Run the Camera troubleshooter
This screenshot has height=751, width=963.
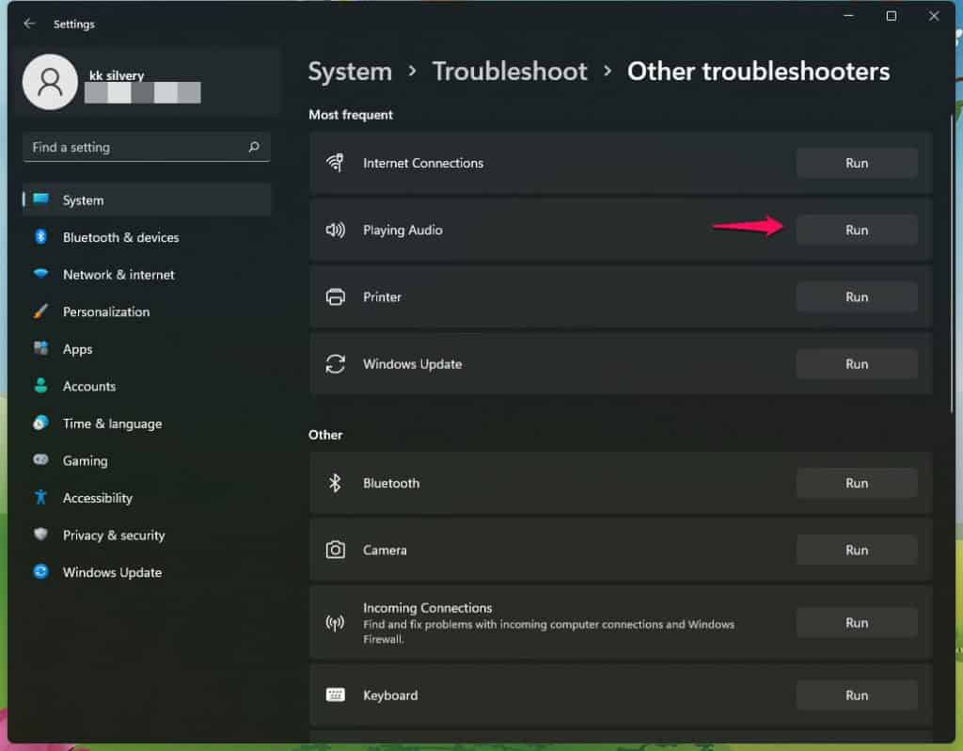pos(857,550)
